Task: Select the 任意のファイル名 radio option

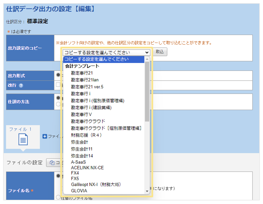Action: point(58,197)
